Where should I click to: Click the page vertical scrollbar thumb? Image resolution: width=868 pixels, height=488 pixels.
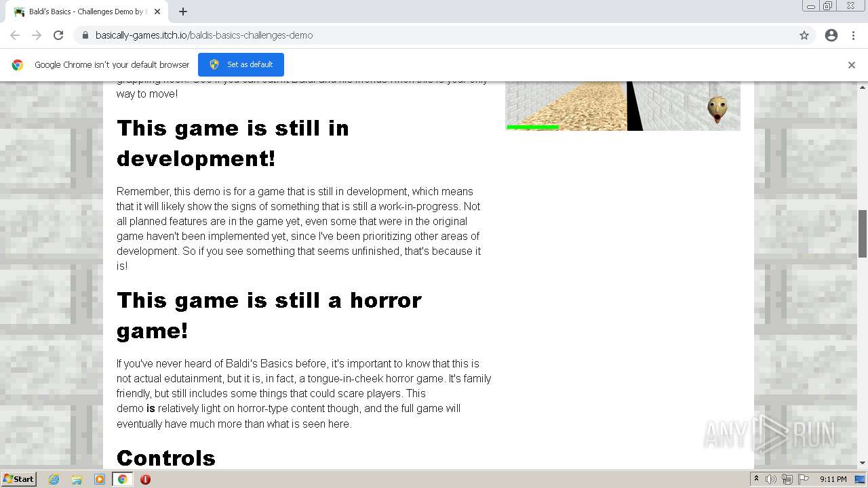pyautogui.click(x=863, y=234)
